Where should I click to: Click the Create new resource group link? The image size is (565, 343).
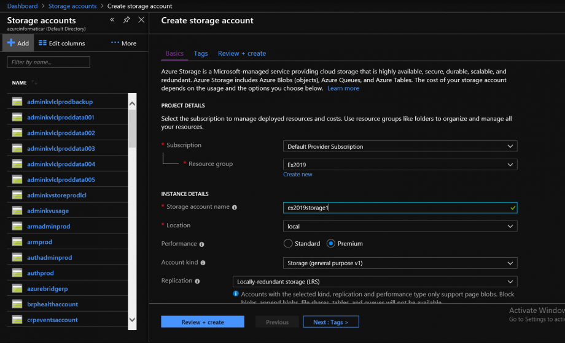point(297,175)
